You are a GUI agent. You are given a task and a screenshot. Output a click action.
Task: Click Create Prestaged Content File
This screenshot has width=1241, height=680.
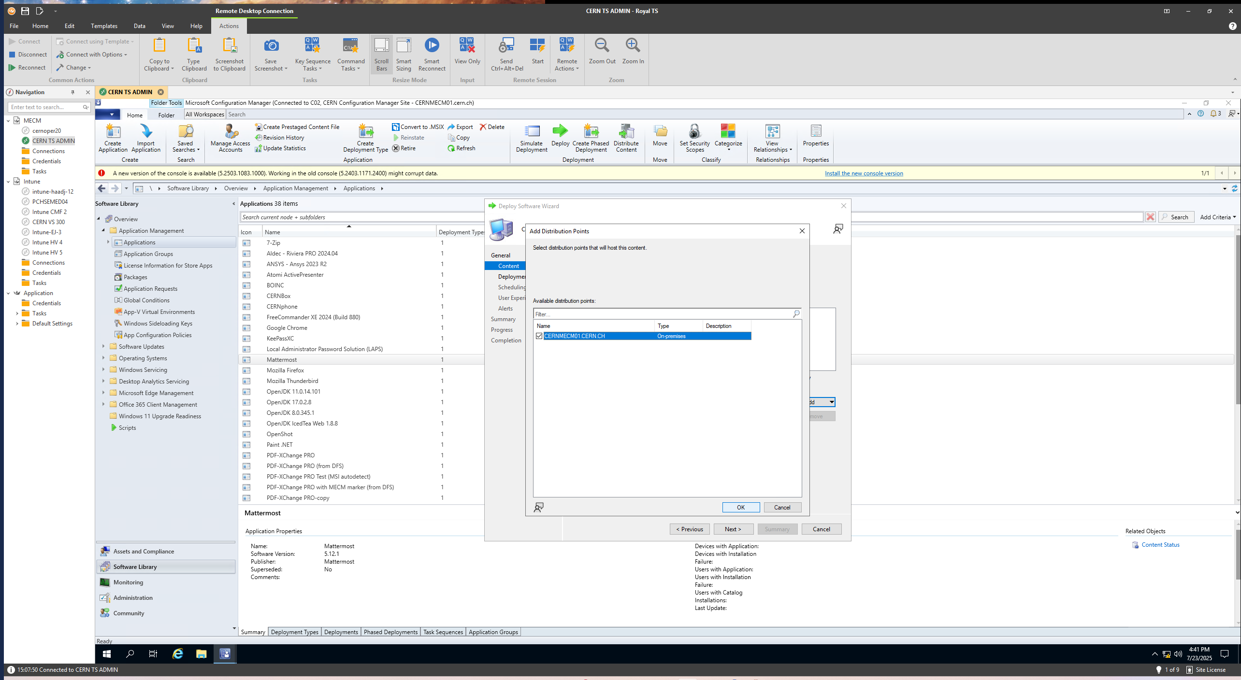click(297, 127)
